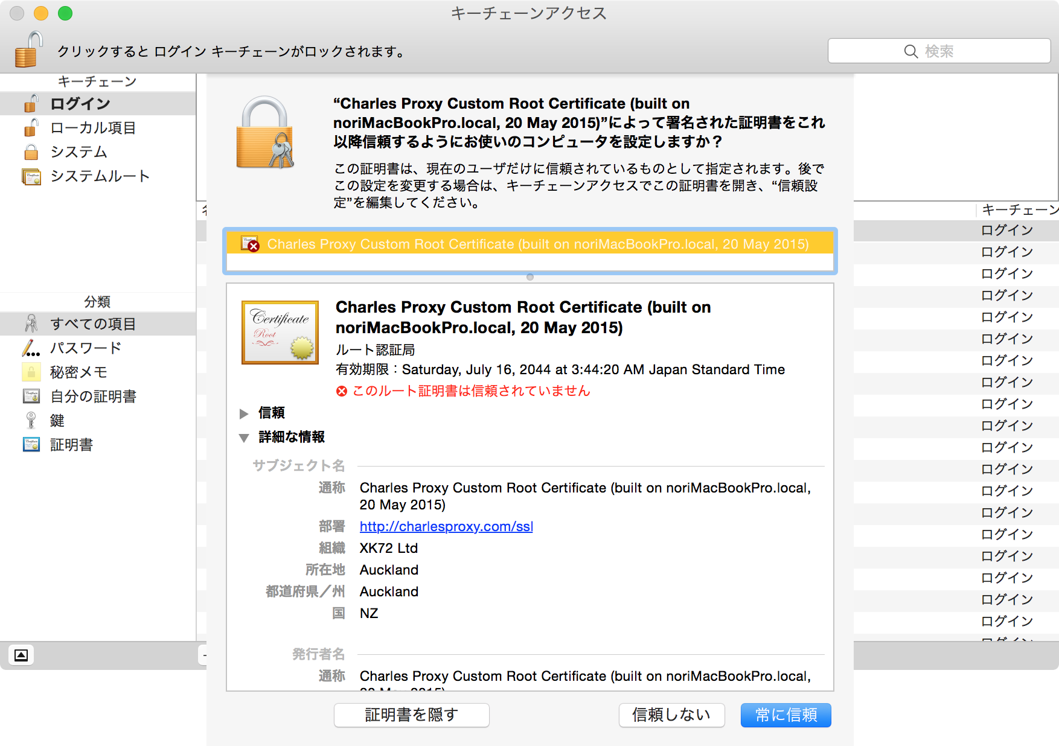
Task: Select 証明書 category
Action: coord(98,445)
